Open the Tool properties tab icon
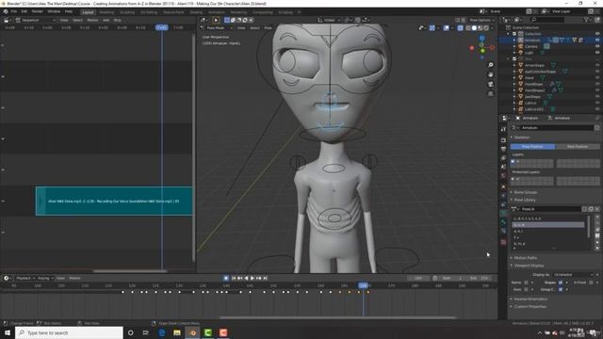 503,130
